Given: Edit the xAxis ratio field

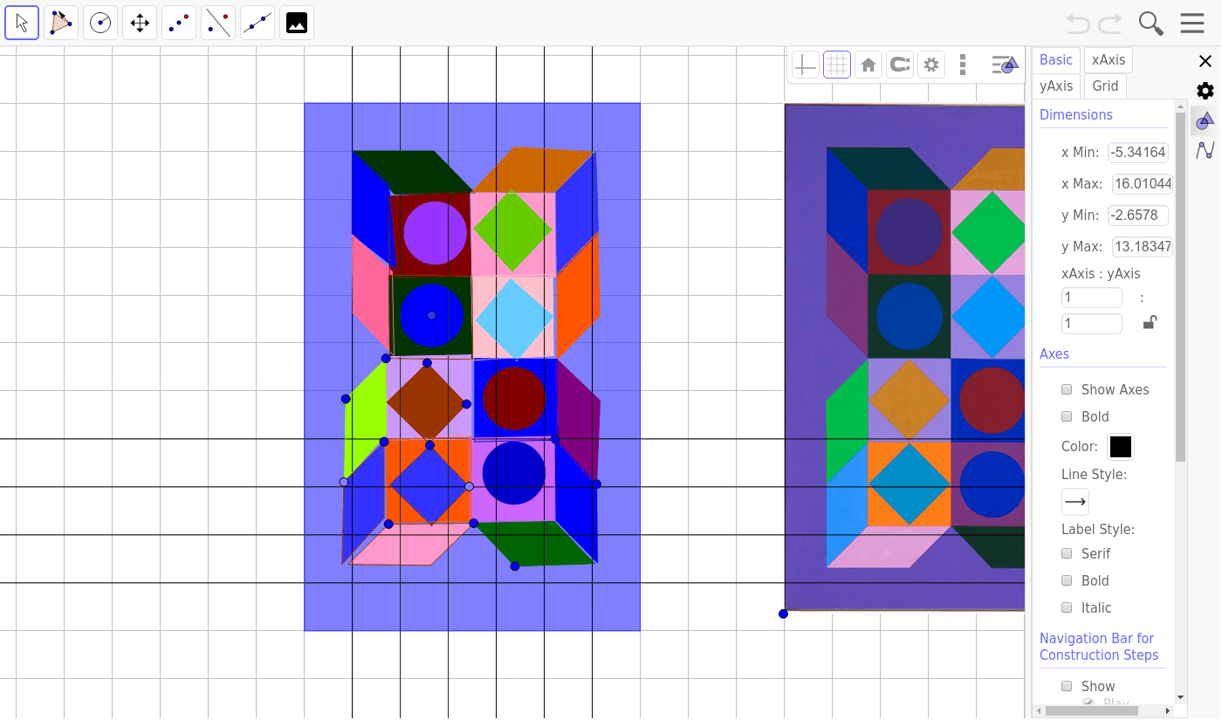Looking at the screenshot, I should point(1092,298).
